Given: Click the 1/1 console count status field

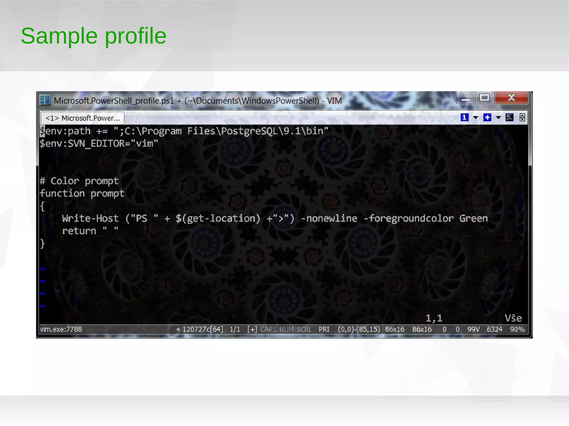Looking at the screenshot, I should point(235,329).
